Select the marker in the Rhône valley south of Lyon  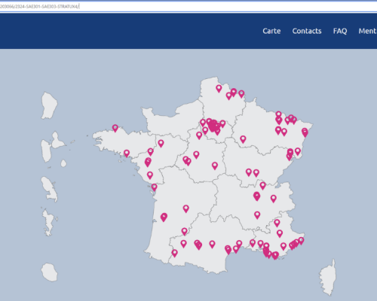[257, 215]
